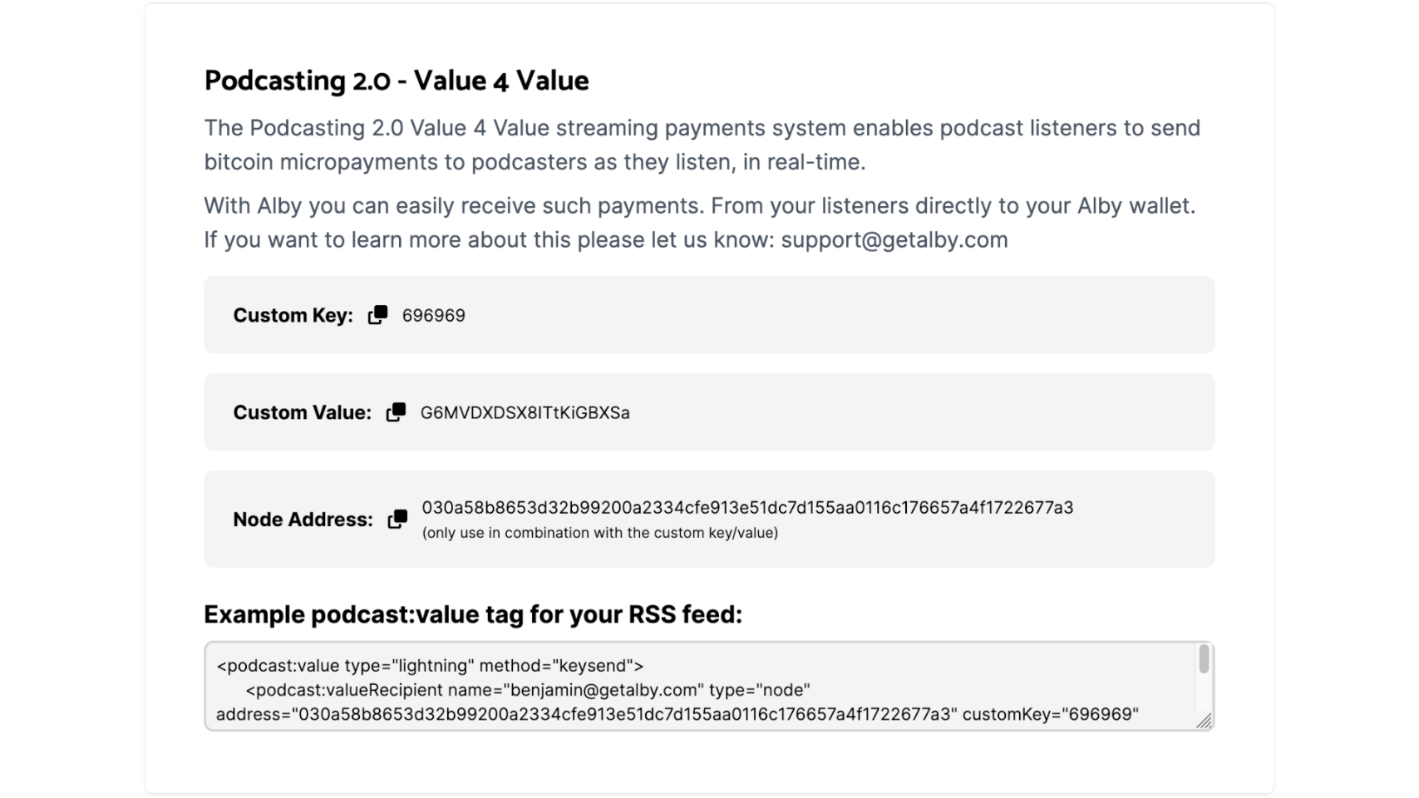
Task: Click the RSS textarea scrollbar thumb
Action: click(x=1203, y=659)
